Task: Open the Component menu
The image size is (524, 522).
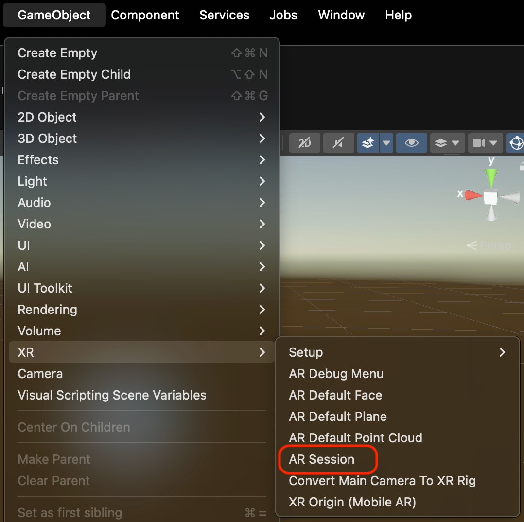Action: coord(145,15)
